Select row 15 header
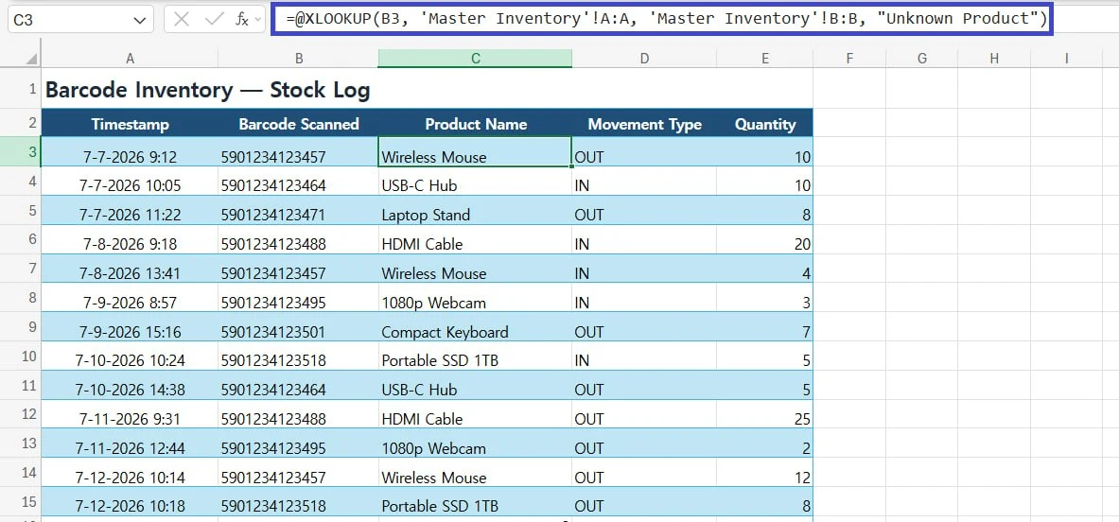Viewport: 1119px width, 522px height. (20, 502)
